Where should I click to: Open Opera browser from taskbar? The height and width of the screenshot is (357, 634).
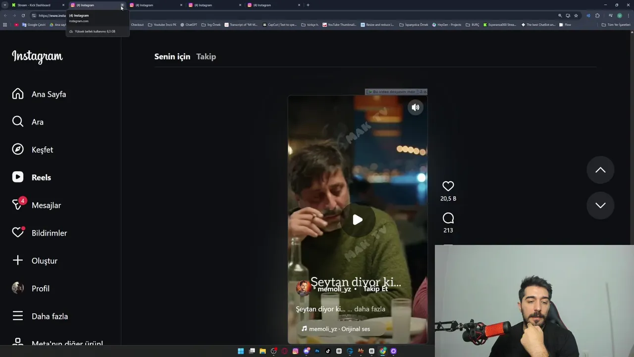tap(284, 351)
